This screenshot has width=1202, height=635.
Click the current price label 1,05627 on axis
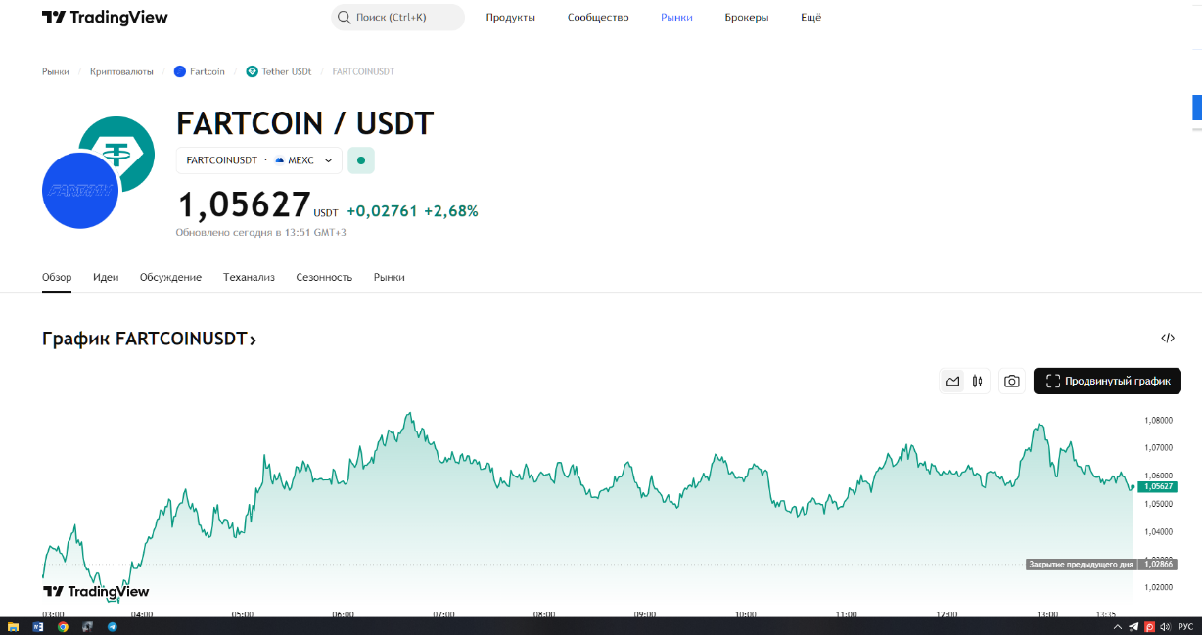tap(1156, 486)
